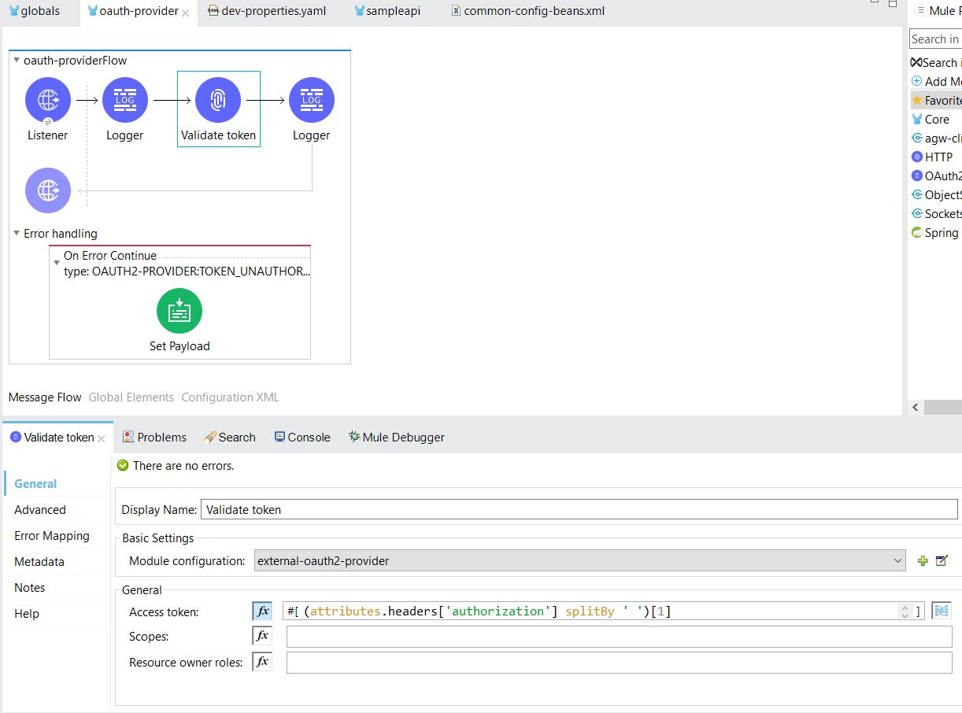Image resolution: width=962 pixels, height=713 pixels.
Task: Select the Logger after Validate token
Action: tap(311, 101)
